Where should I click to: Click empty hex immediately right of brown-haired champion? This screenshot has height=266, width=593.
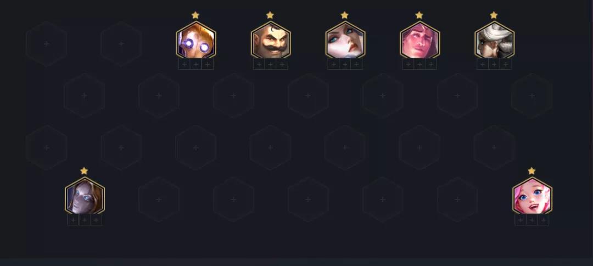click(159, 199)
